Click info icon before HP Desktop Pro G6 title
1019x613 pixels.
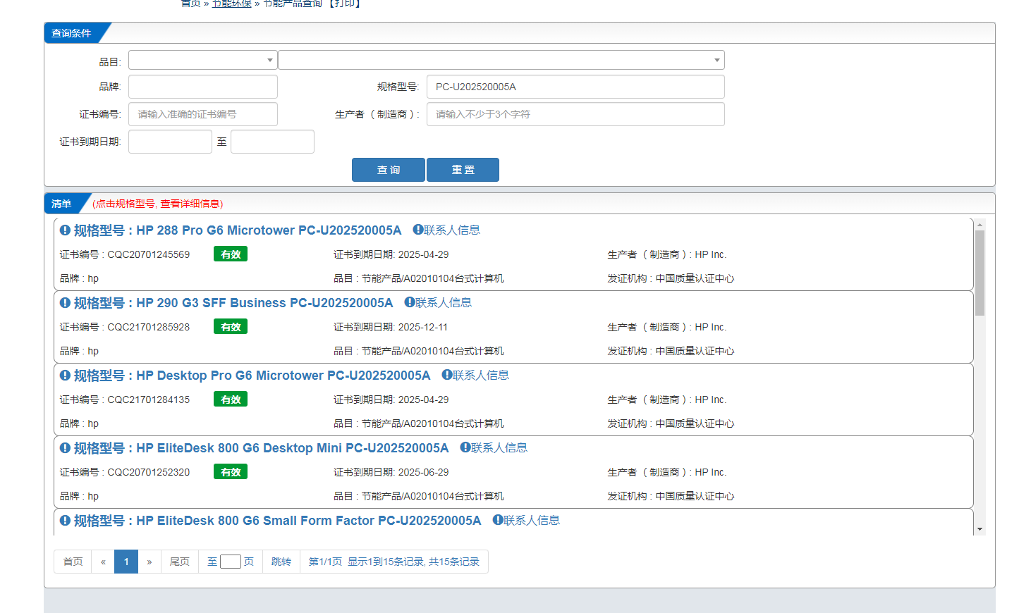[x=65, y=376]
